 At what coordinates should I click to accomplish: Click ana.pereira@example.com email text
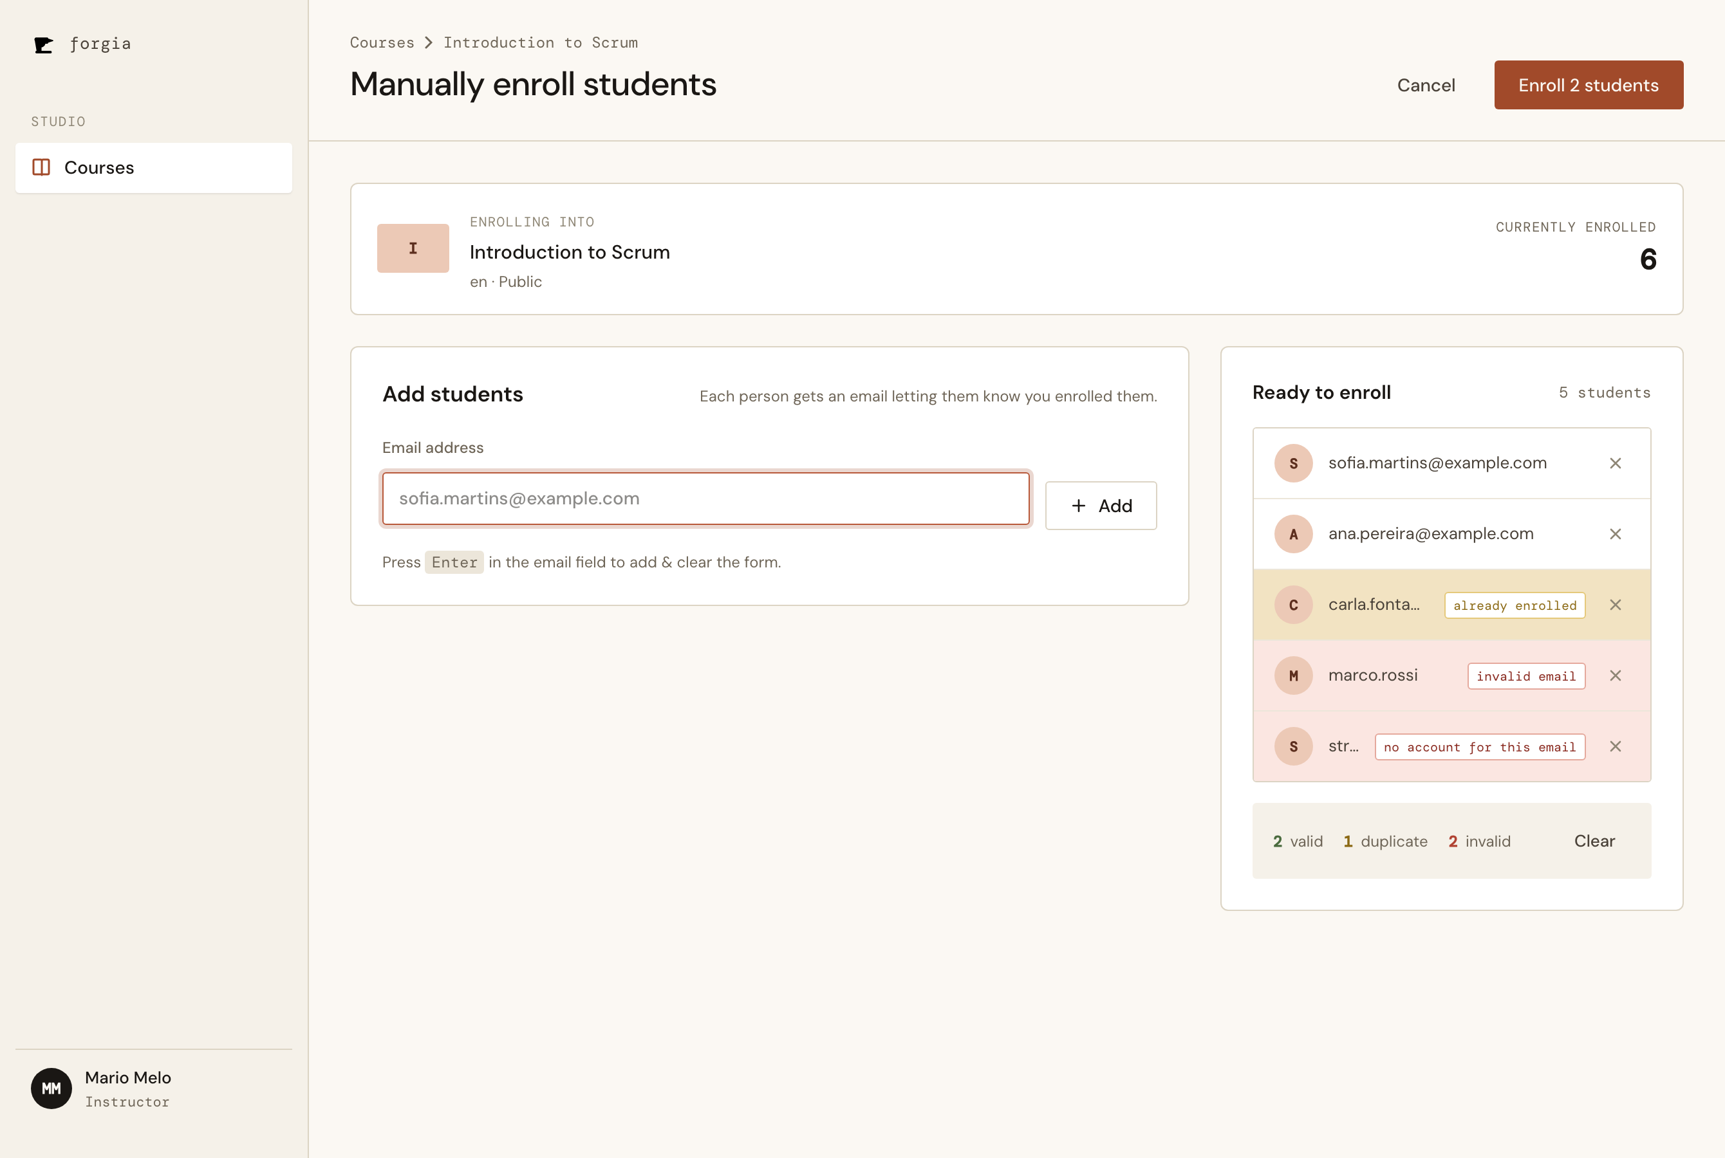1430,534
